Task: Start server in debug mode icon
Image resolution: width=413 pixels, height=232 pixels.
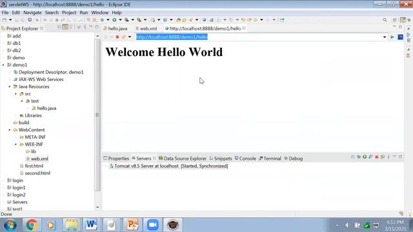Action: [x=359, y=157]
